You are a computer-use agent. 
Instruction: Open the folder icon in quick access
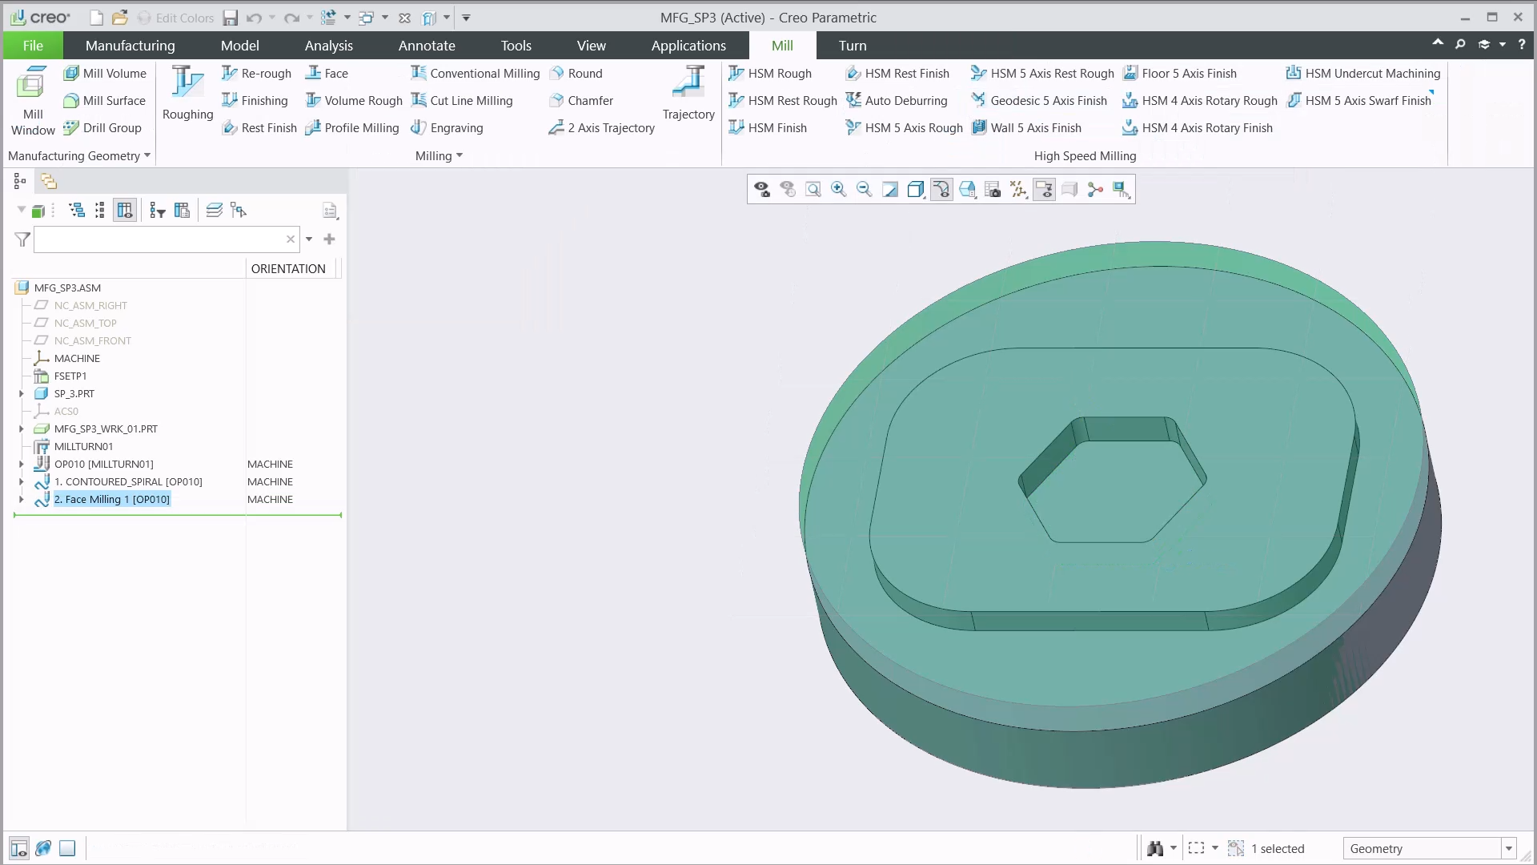120,18
